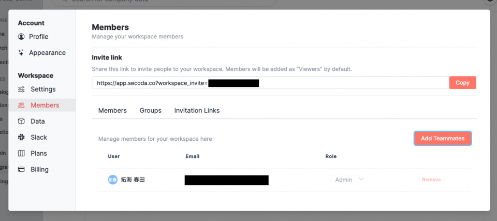Open Data via its cube icon
497x221 pixels.
pyautogui.click(x=21, y=121)
